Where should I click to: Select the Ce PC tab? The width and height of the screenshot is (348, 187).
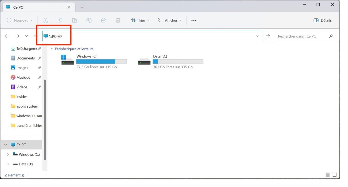click(x=39, y=7)
